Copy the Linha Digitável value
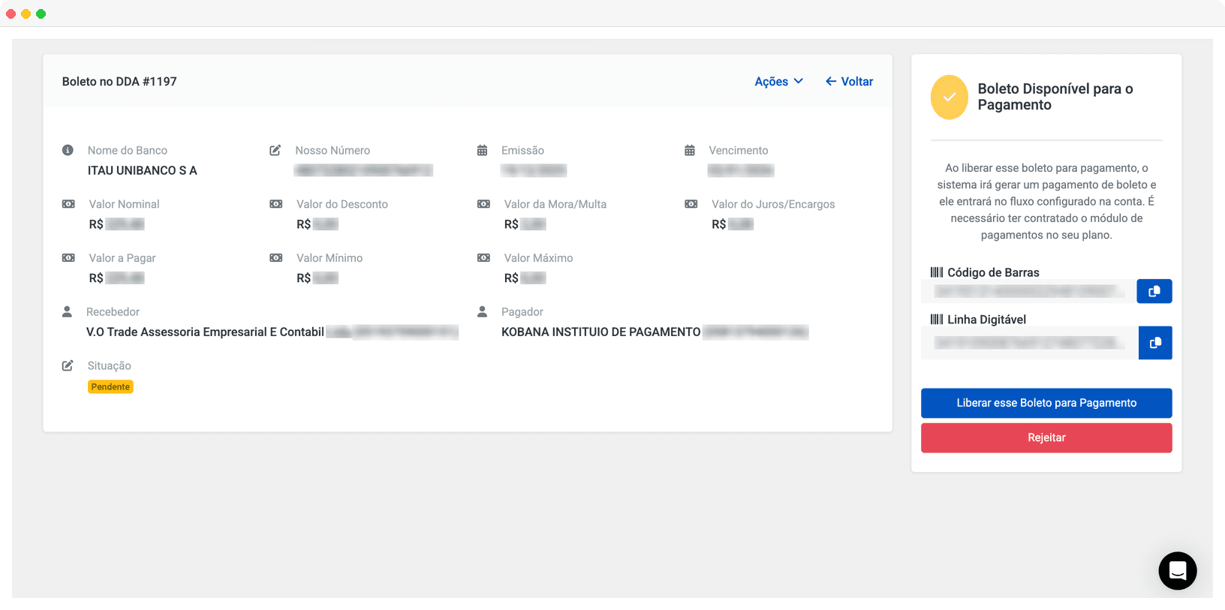This screenshot has height=610, width=1225. [1154, 343]
